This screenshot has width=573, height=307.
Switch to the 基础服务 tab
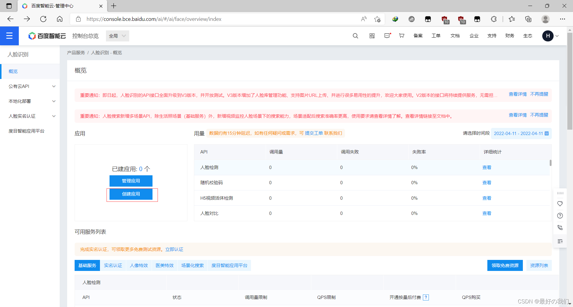pos(87,265)
